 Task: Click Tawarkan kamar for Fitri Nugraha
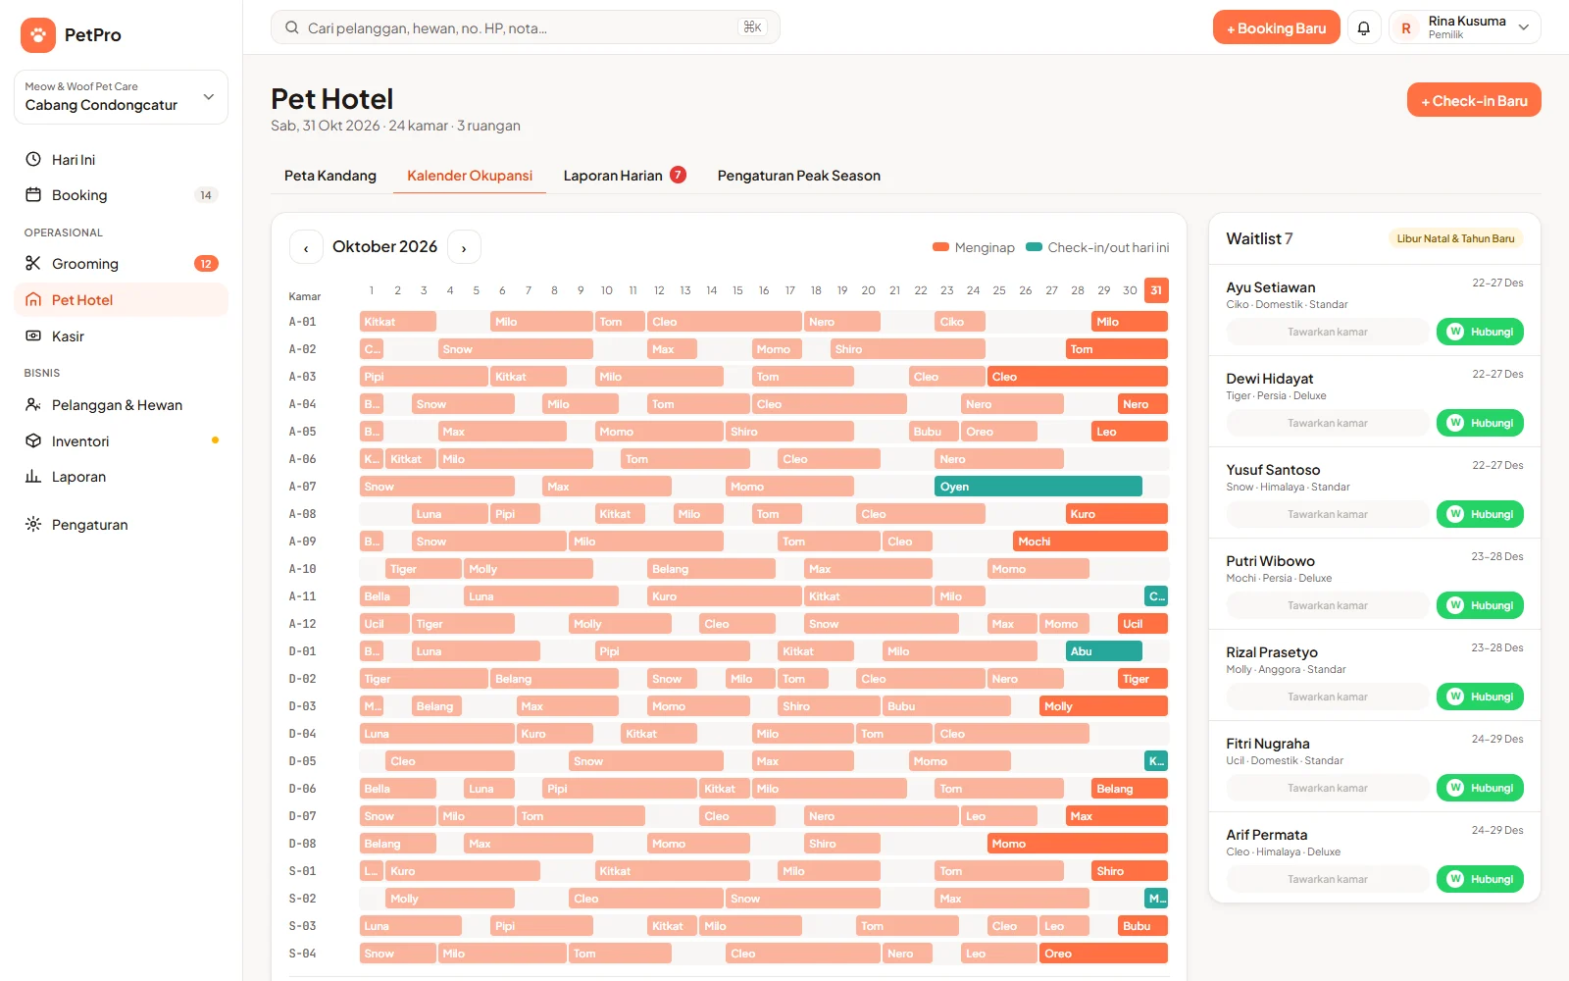(1328, 788)
